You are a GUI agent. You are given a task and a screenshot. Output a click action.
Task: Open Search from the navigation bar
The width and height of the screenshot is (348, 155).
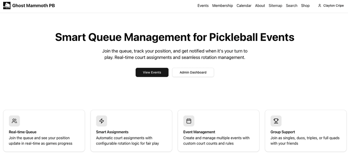tap(291, 6)
